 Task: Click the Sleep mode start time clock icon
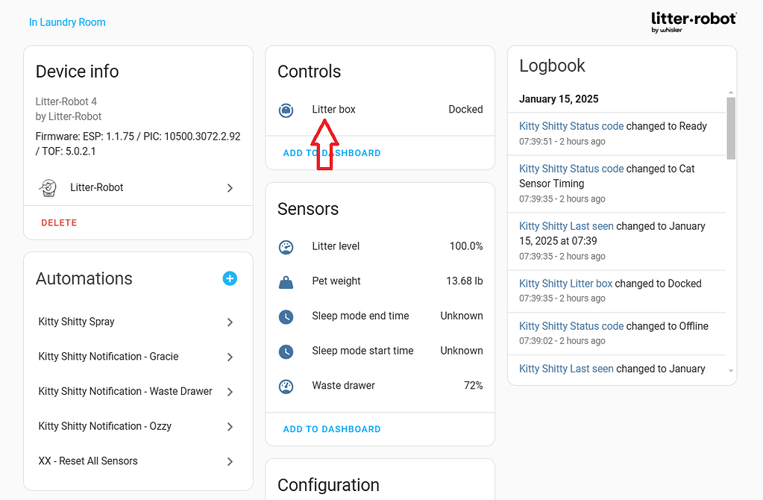[286, 351]
